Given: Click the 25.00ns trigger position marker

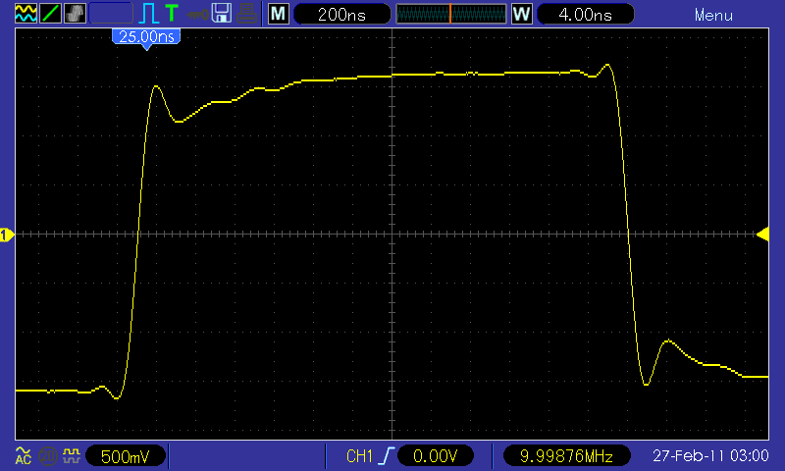Looking at the screenshot, I should coord(146,37).
